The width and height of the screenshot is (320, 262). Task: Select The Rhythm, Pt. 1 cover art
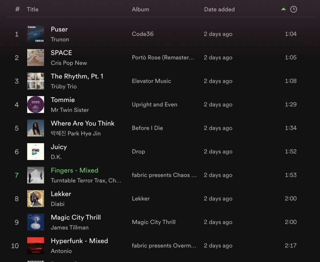pyautogui.click(x=36, y=81)
